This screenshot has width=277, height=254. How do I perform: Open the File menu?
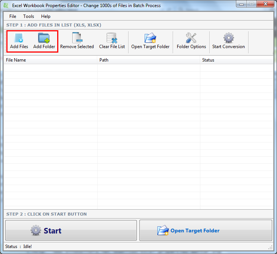click(x=13, y=16)
